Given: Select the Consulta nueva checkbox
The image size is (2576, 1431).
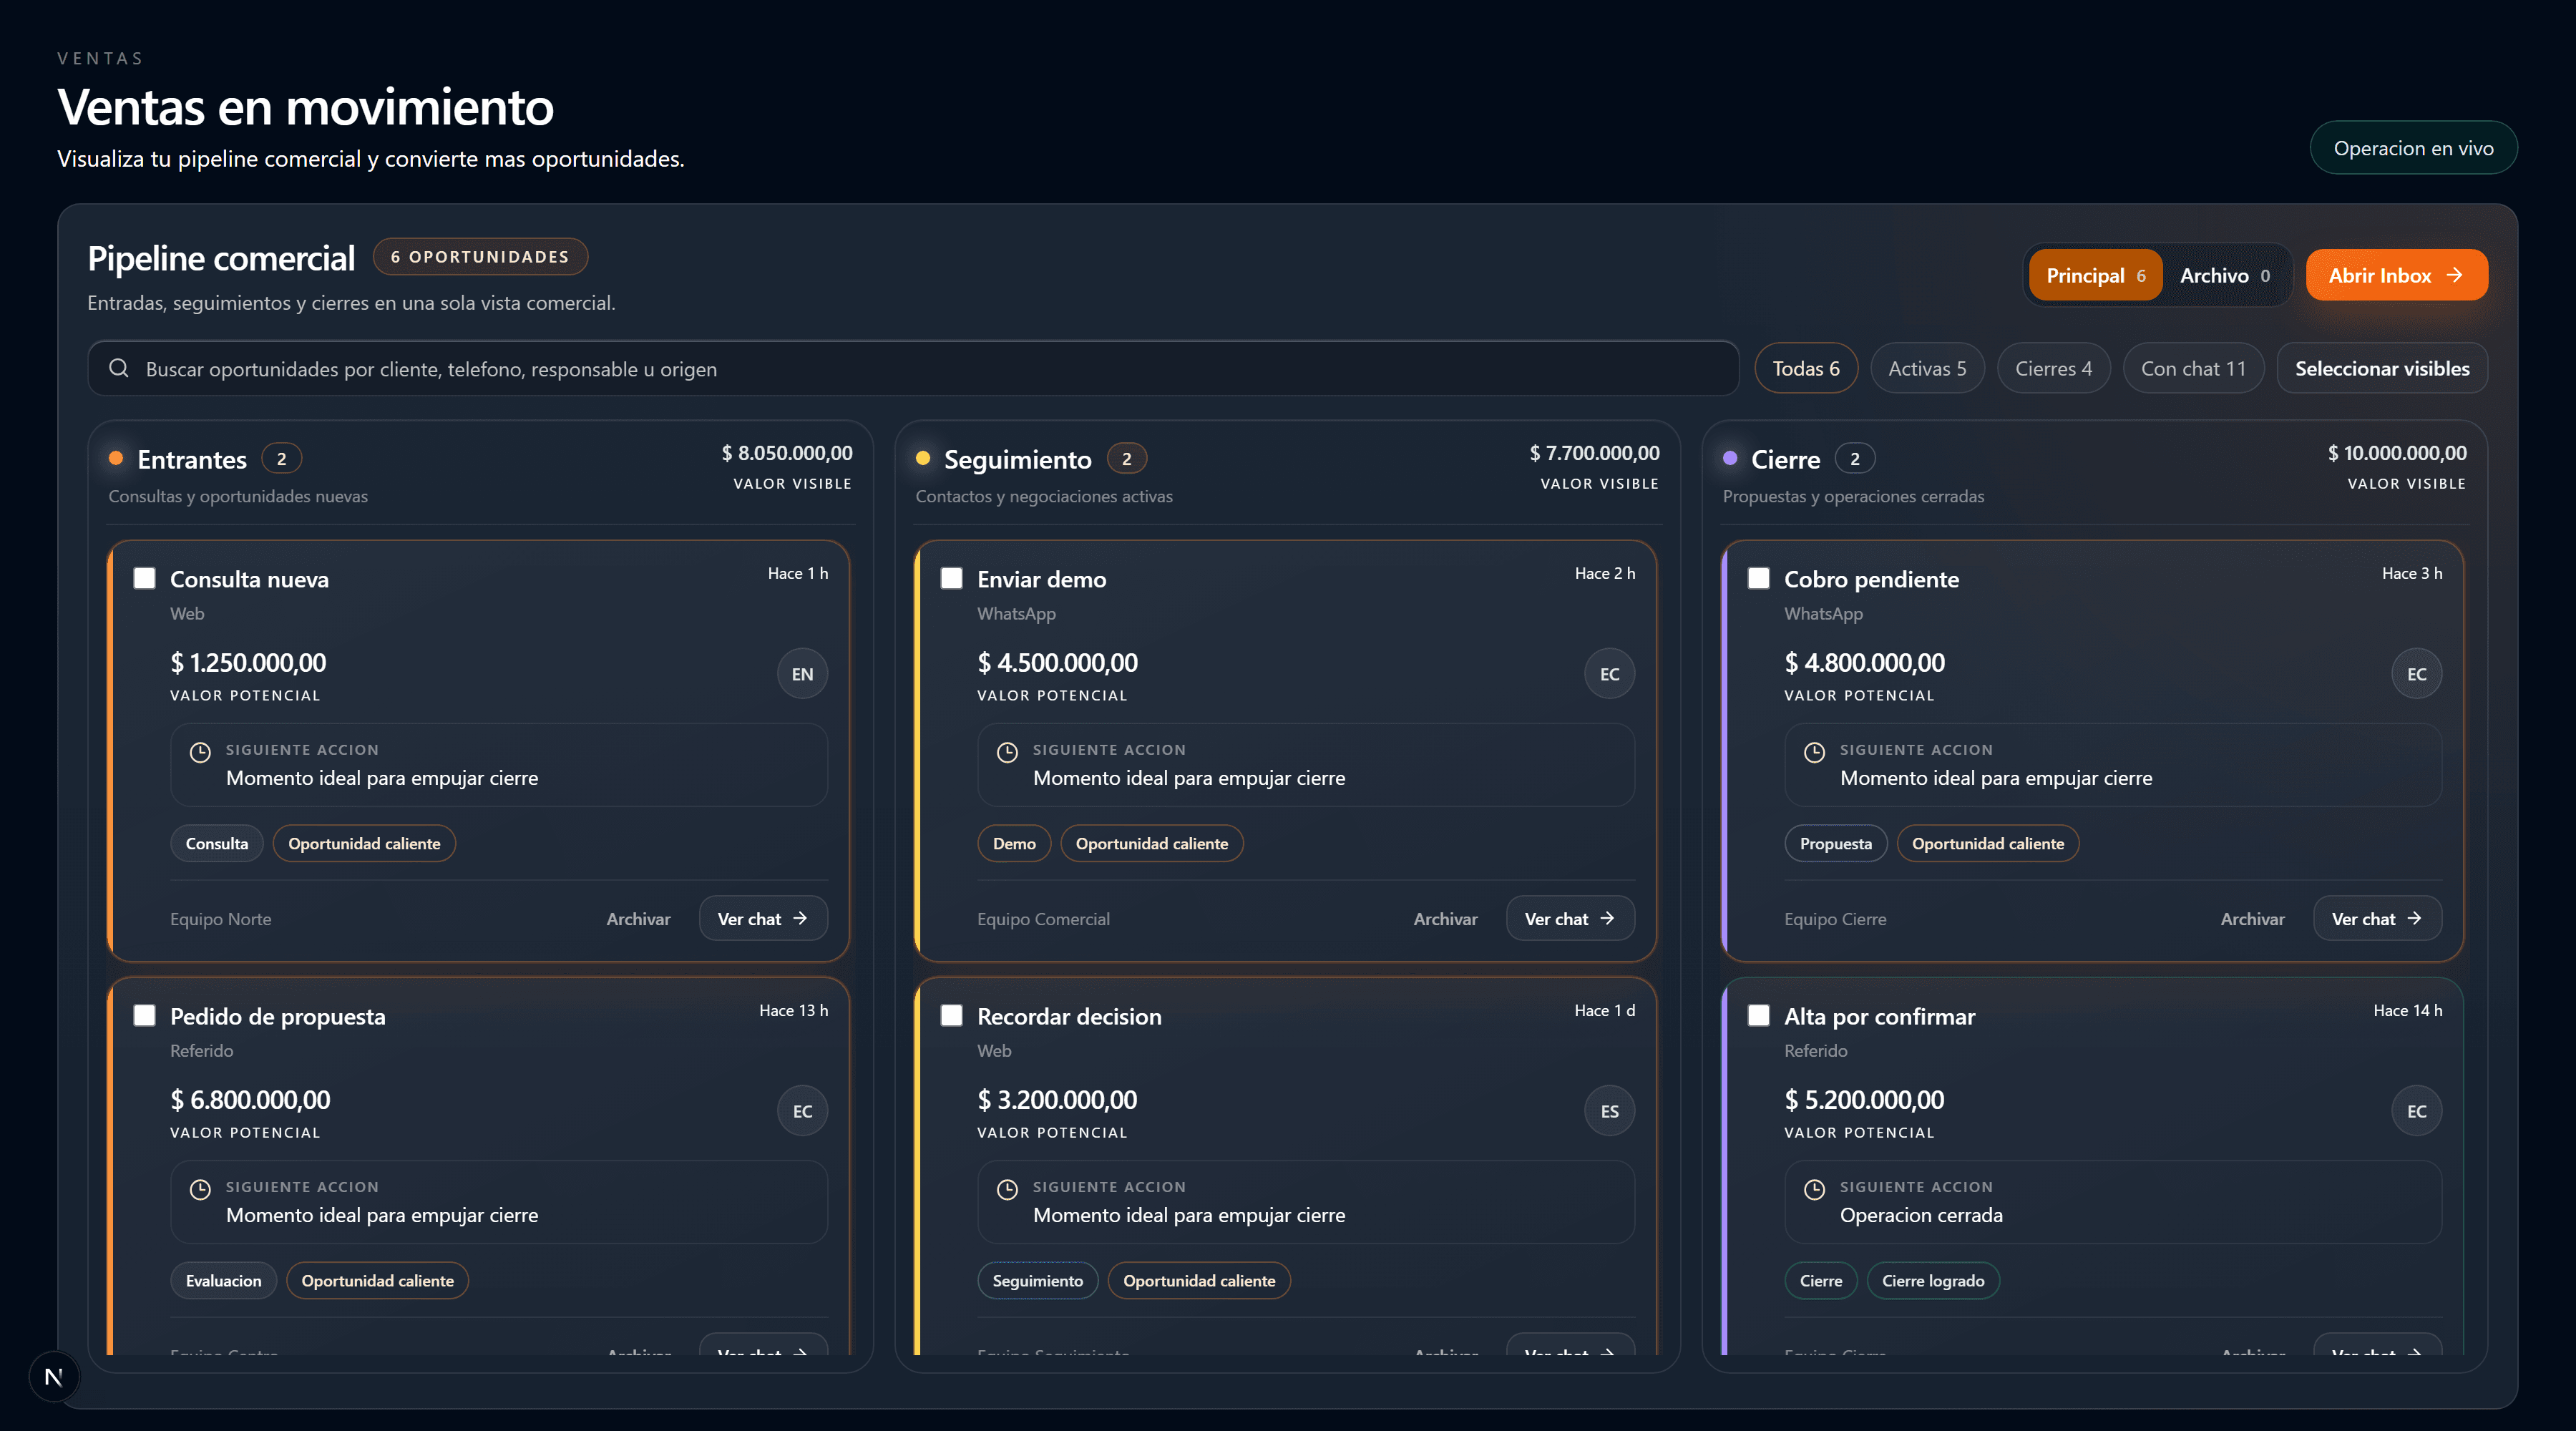Looking at the screenshot, I should pyautogui.click(x=145, y=578).
